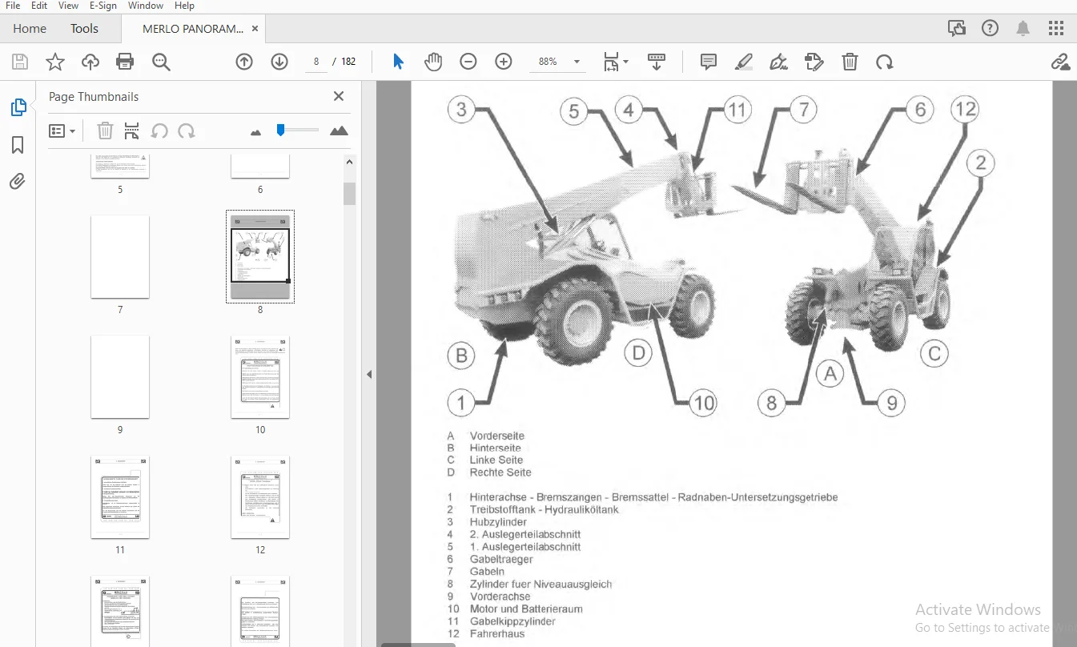The height and width of the screenshot is (647, 1077).
Task: Activate the Hand pan tool
Action: 433,62
